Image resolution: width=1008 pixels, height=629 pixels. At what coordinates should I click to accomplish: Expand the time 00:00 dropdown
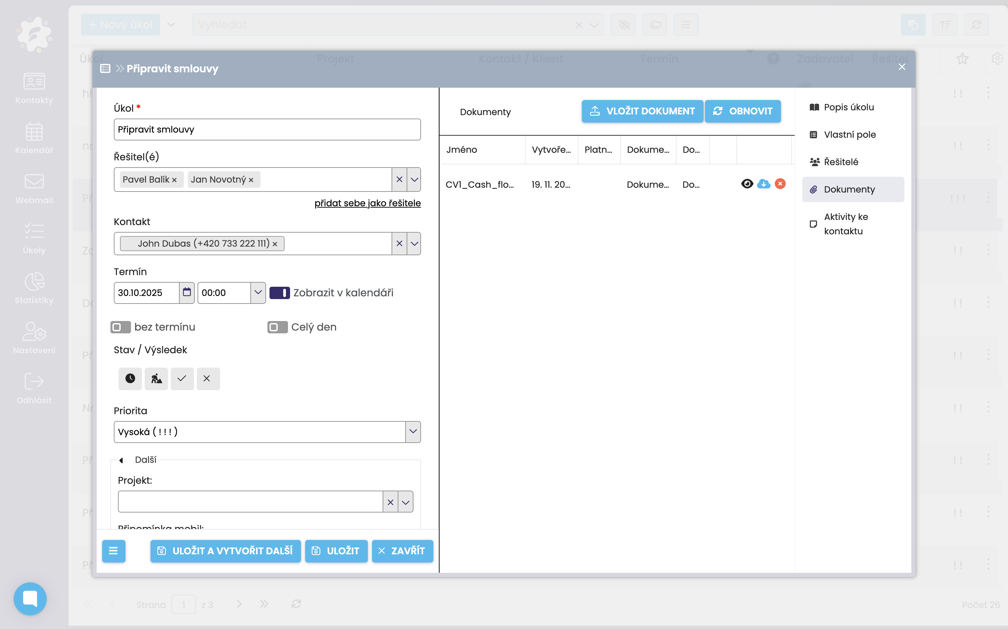point(258,293)
